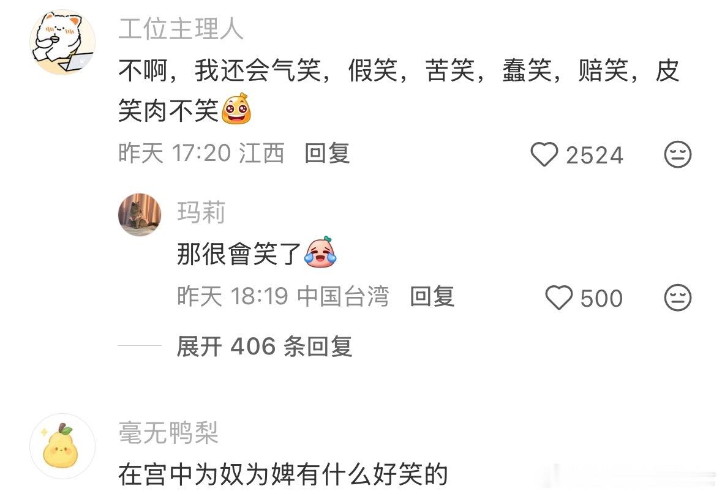Image resolution: width=722 pixels, height=494 pixels.
Task: Tap the smiling money bag emoji
Action: [x=236, y=108]
